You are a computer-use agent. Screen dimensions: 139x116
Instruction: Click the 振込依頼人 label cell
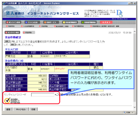tap(59, 79)
